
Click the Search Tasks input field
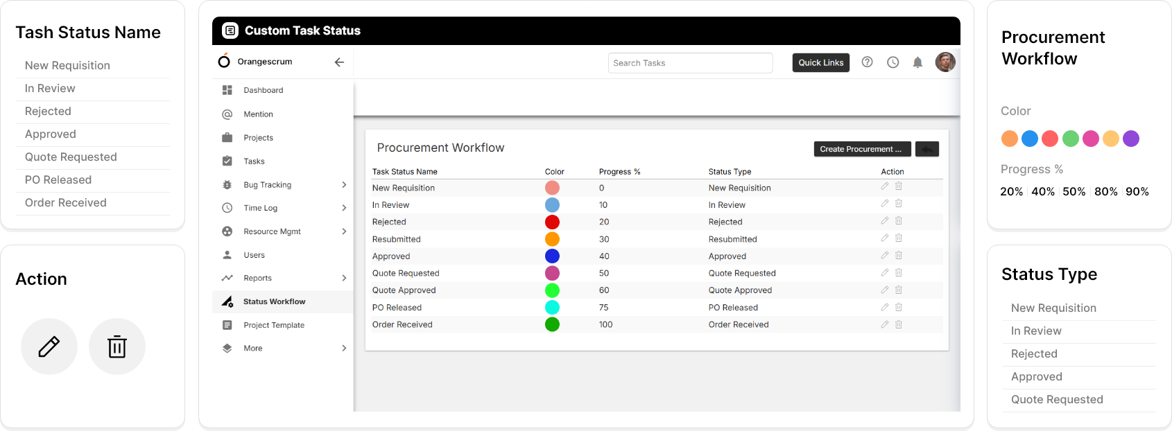(x=690, y=63)
